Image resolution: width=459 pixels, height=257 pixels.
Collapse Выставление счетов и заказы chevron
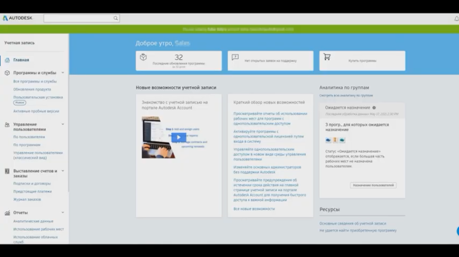tap(63, 171)
